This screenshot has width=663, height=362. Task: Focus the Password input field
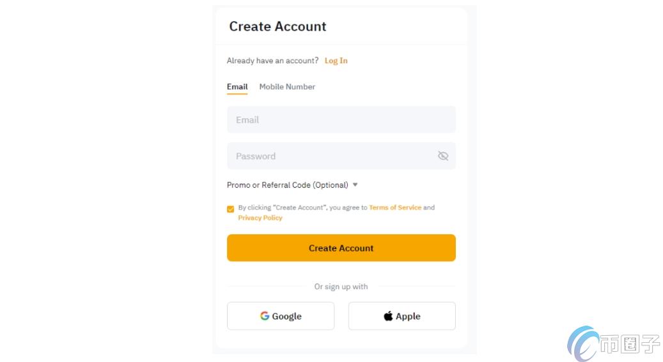[x=329, y=156]
